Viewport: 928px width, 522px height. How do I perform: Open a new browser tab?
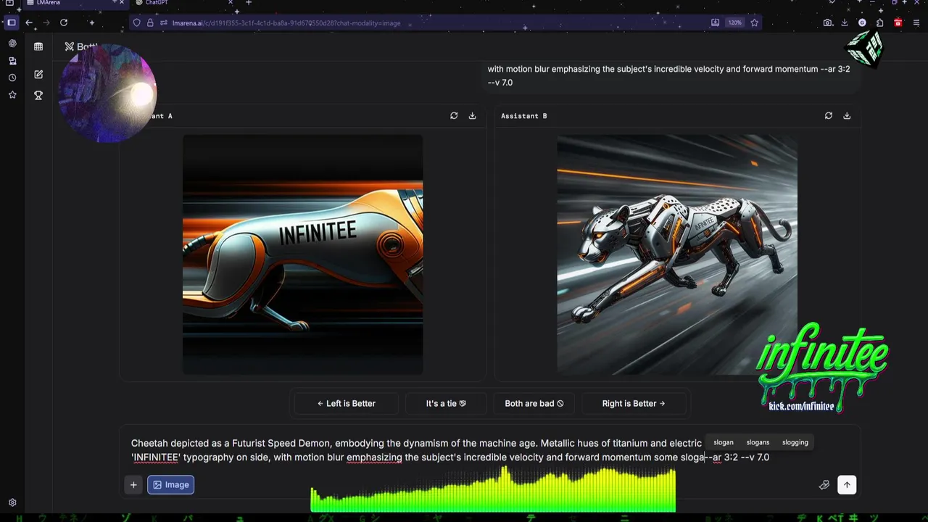pos(249,3)
